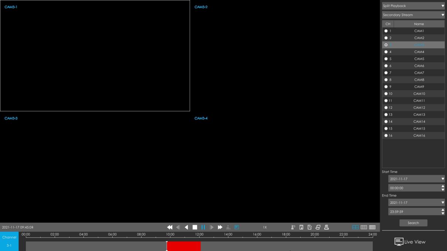Open the Split Playback mode dropdown
Screen dimensions: 447x251
click(x=413, y=6)
